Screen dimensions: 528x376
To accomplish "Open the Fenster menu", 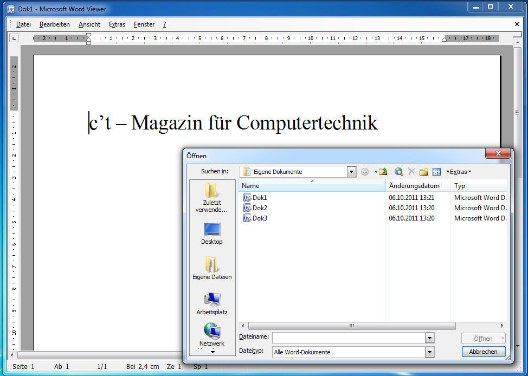I will tap(144, 24).
